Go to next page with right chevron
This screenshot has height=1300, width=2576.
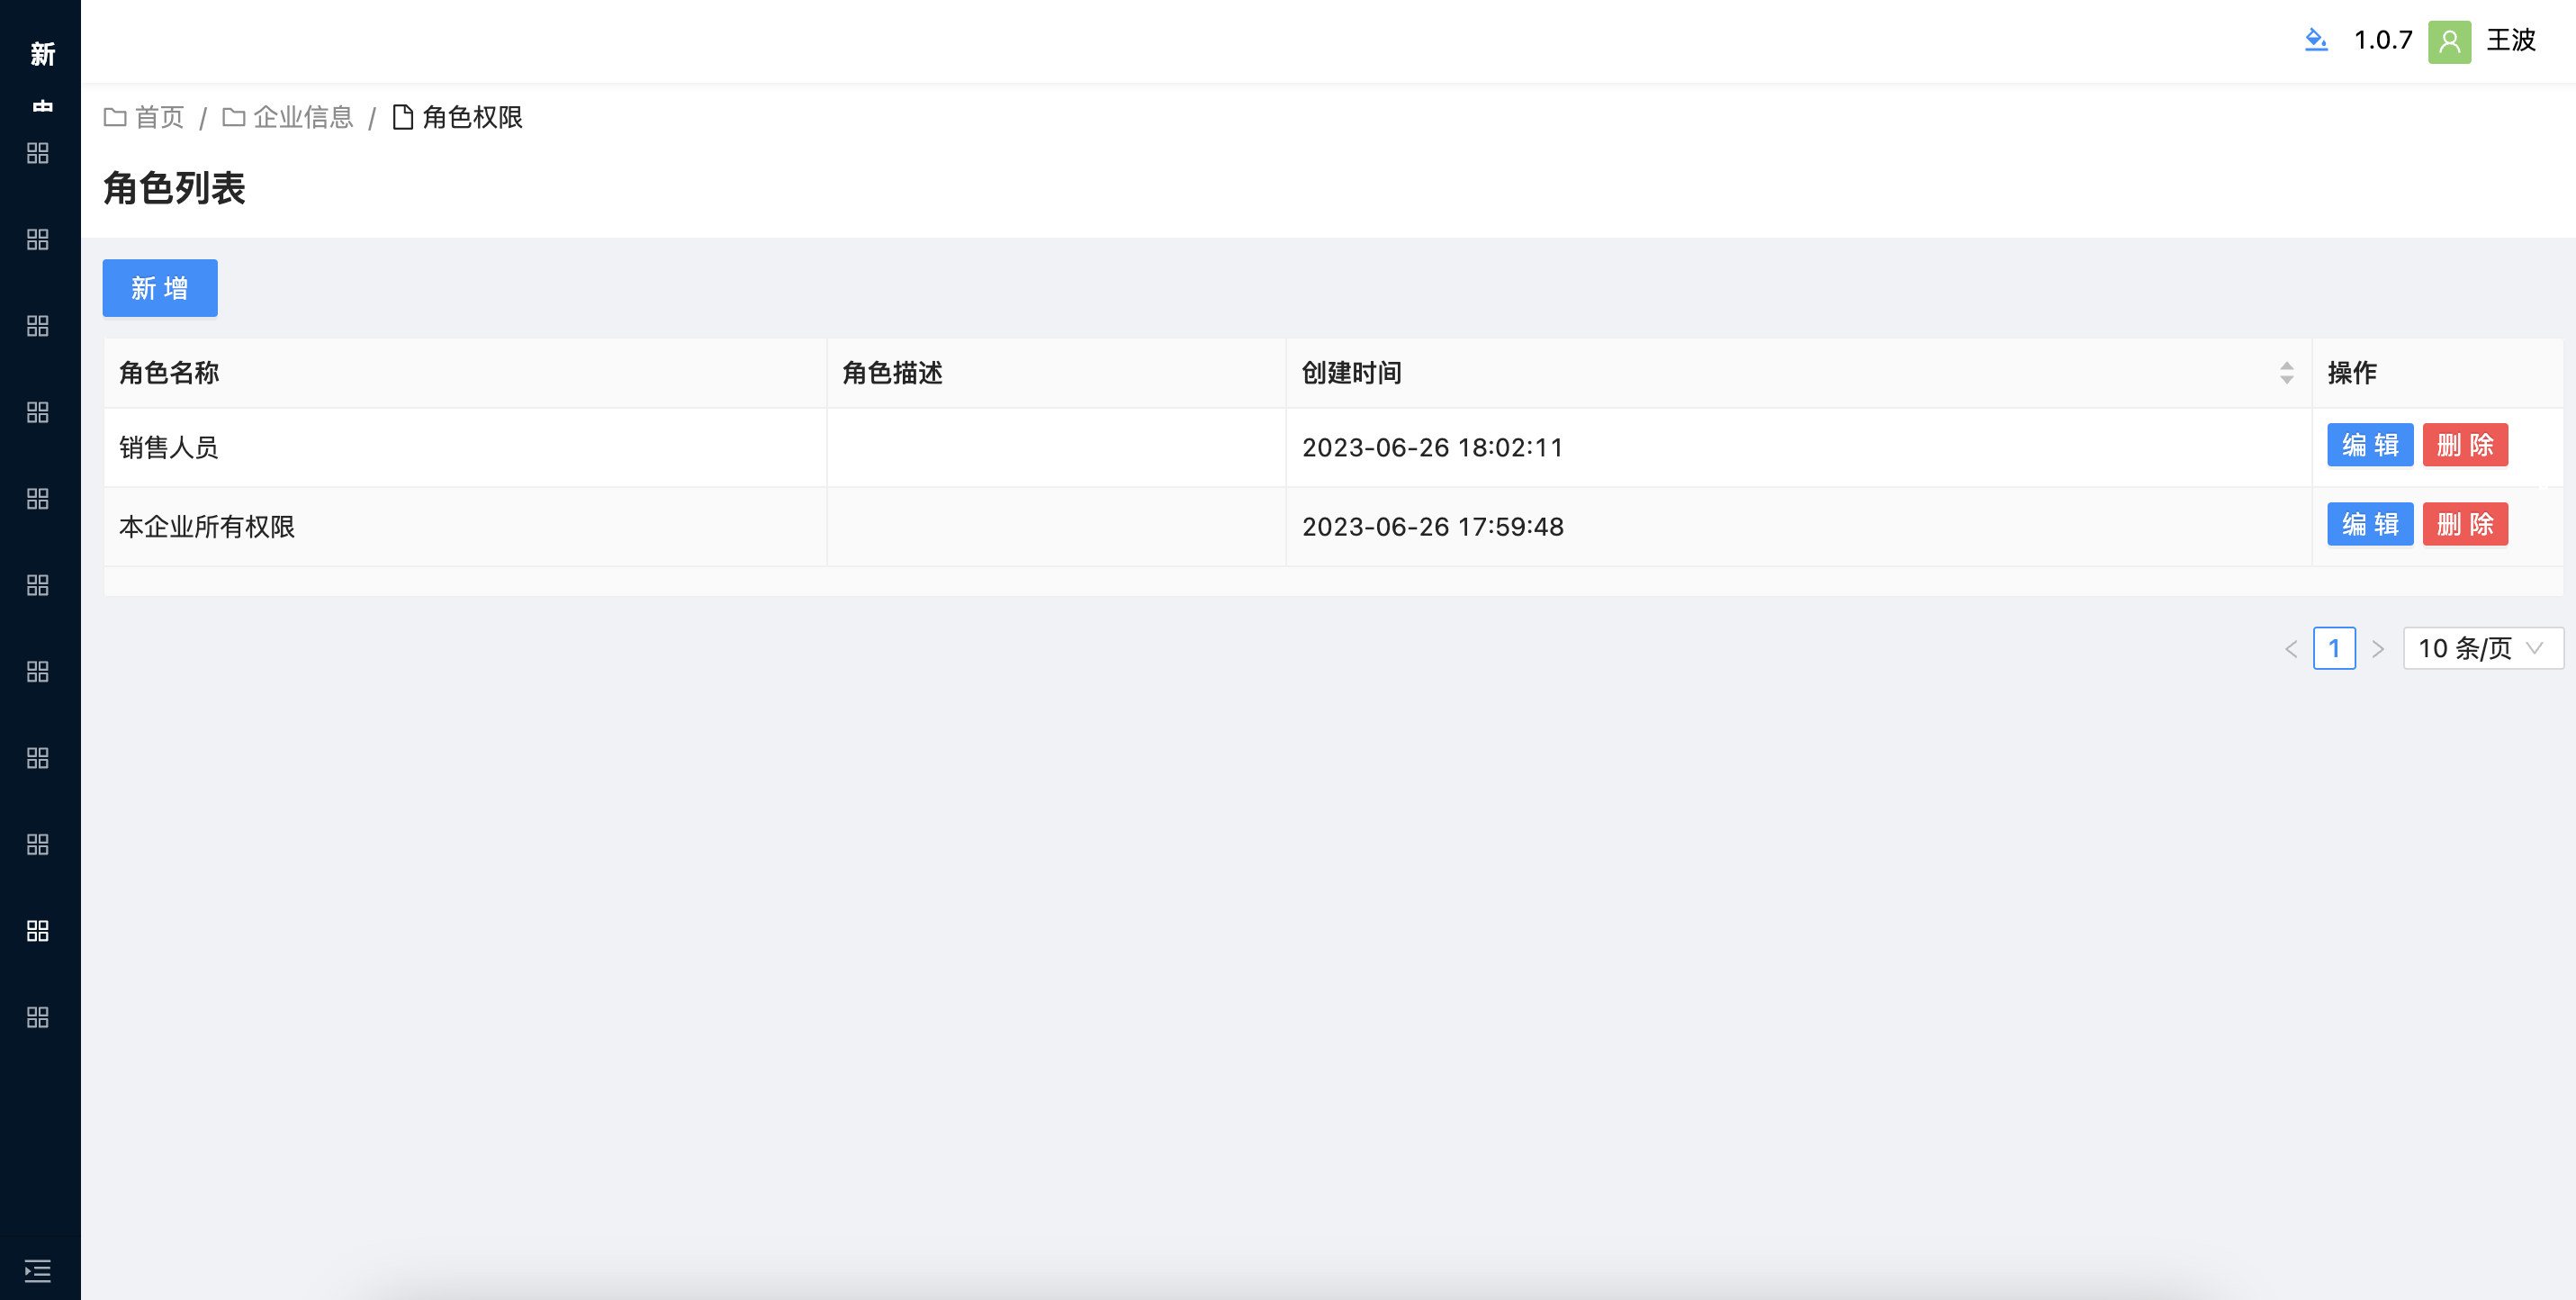(2378, 649)
